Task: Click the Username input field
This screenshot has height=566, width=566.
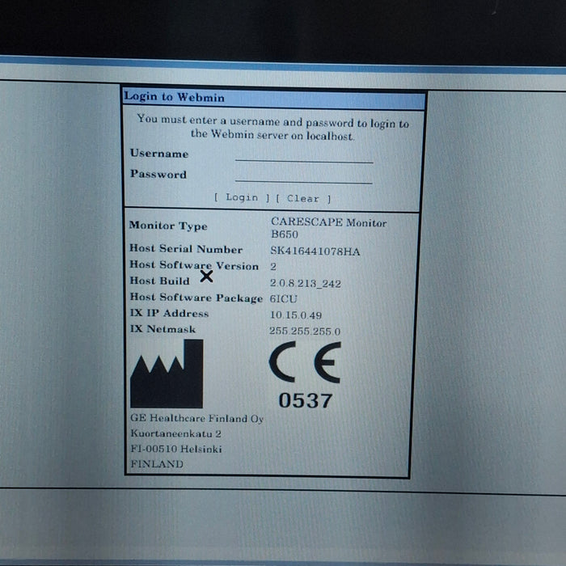Action: [304, 155]
